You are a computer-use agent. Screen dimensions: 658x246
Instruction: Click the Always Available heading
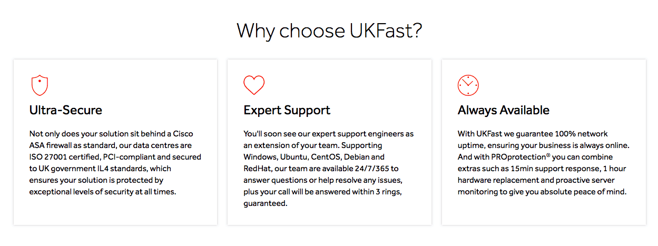504,110
